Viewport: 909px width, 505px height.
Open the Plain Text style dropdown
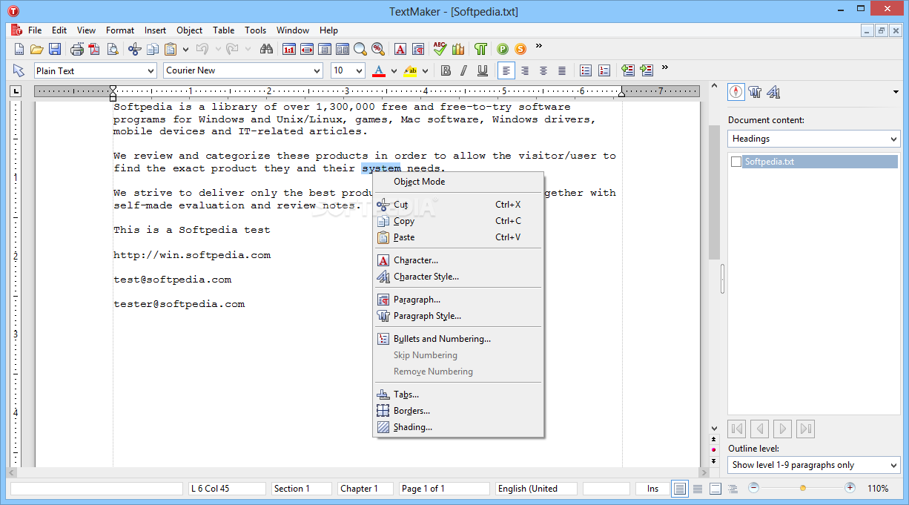click(151, 70)
